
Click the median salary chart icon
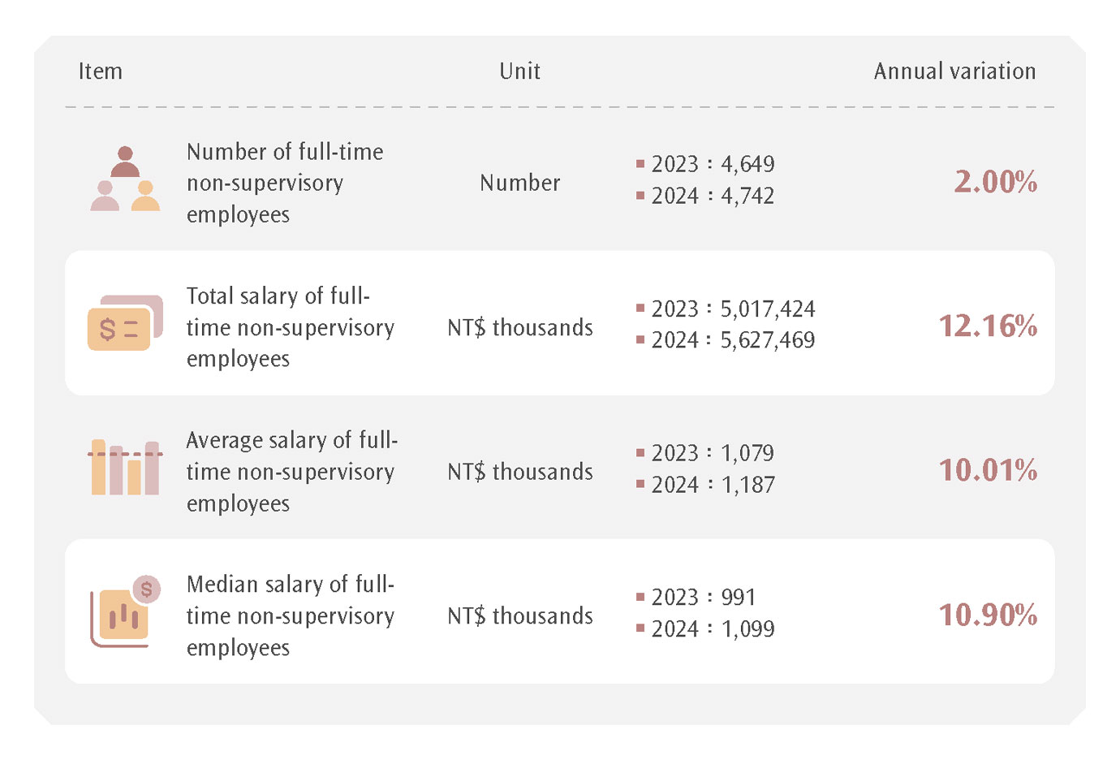[x=125, y=612]
